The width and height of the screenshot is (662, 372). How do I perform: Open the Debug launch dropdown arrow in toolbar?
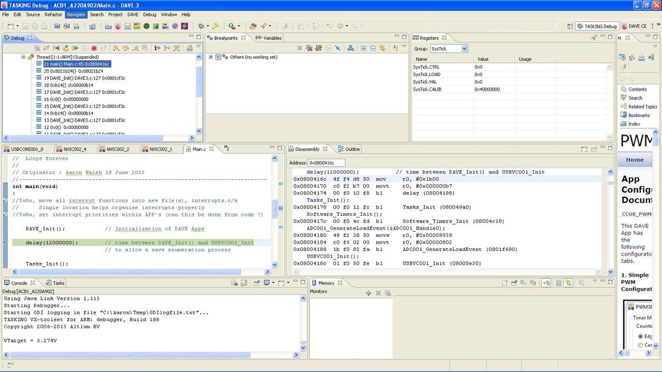coord(207,26)
